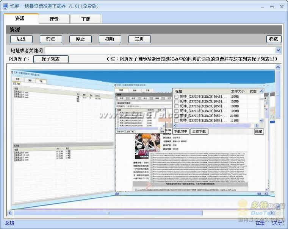This screenshot has width=288, height=229.
Task: Click the 状态 column header
Action: [x=253, y=91]
